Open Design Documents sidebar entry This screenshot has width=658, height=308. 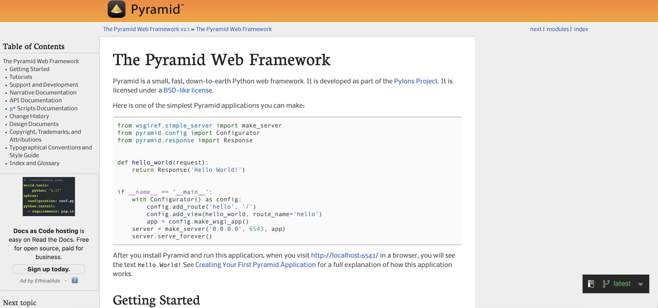34,124
